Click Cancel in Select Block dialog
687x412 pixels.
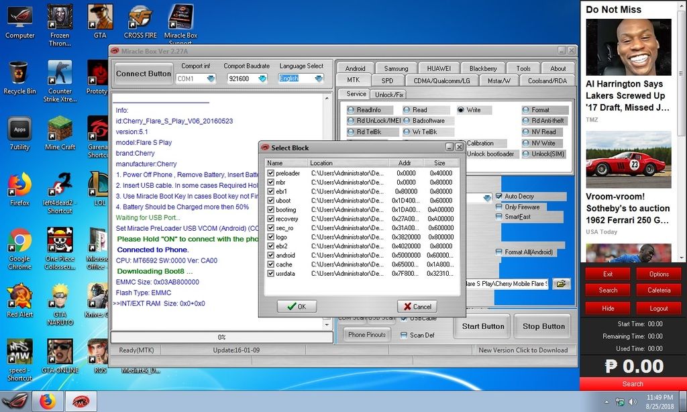coord(417,307)
